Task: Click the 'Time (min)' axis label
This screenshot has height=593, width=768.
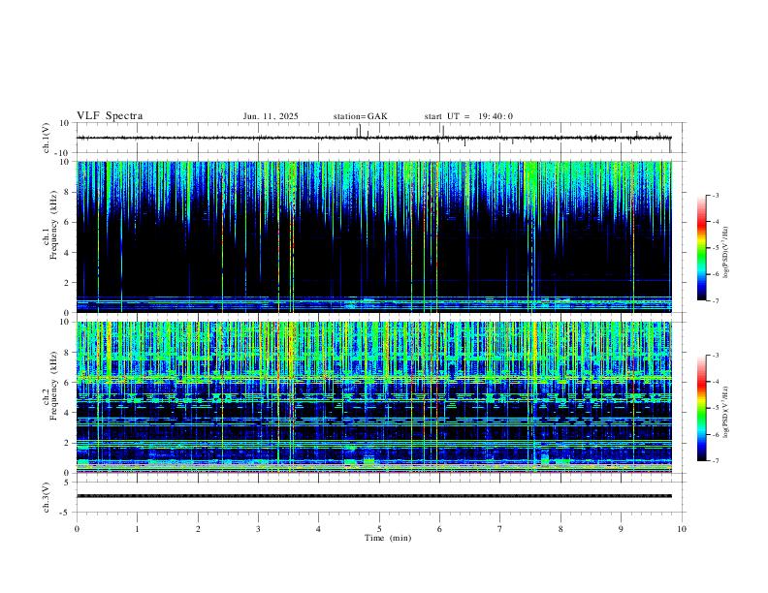Action: (388, 538)
